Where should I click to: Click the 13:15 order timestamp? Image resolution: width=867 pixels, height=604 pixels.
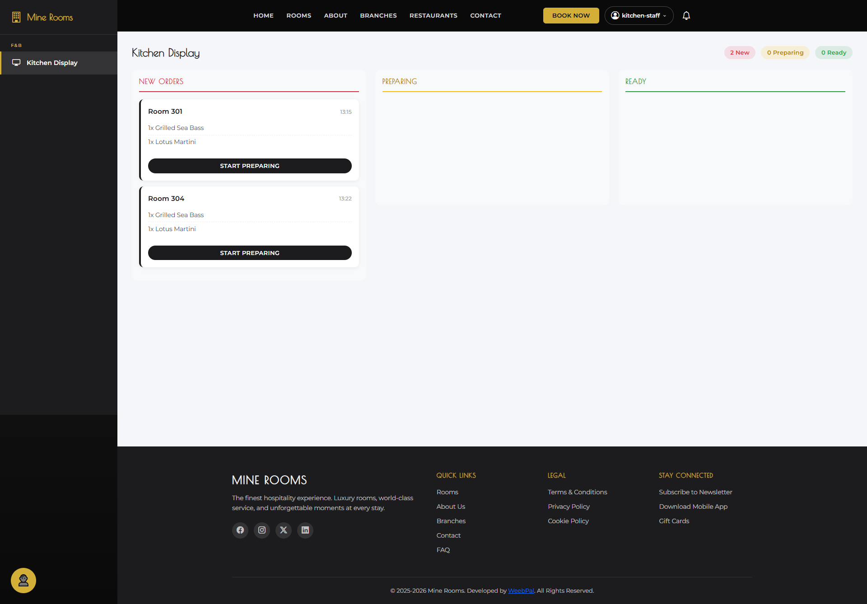click(346, 112)
